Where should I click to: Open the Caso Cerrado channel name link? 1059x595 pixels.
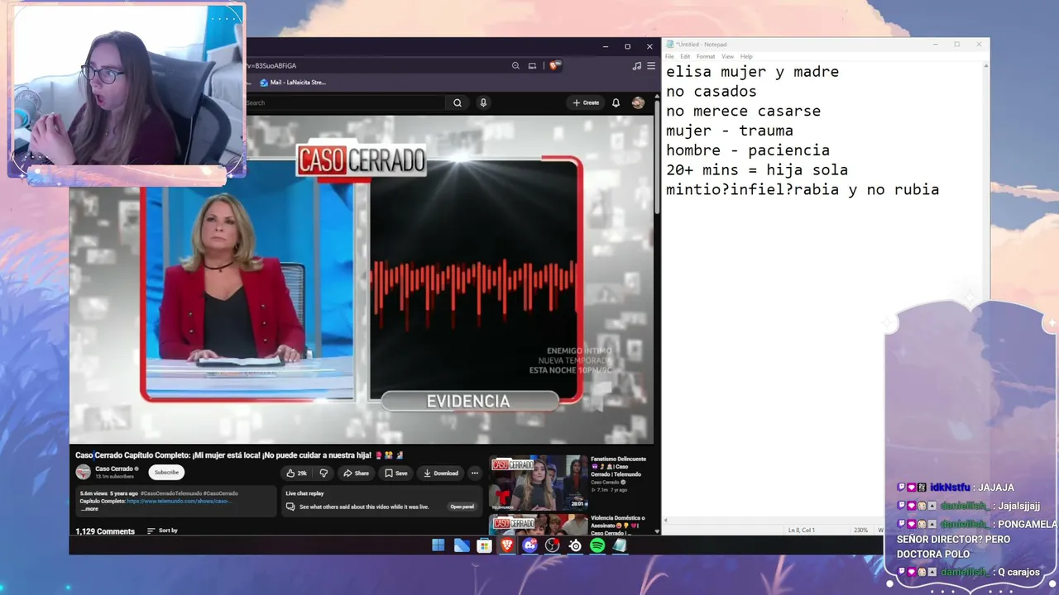(114, 469)
